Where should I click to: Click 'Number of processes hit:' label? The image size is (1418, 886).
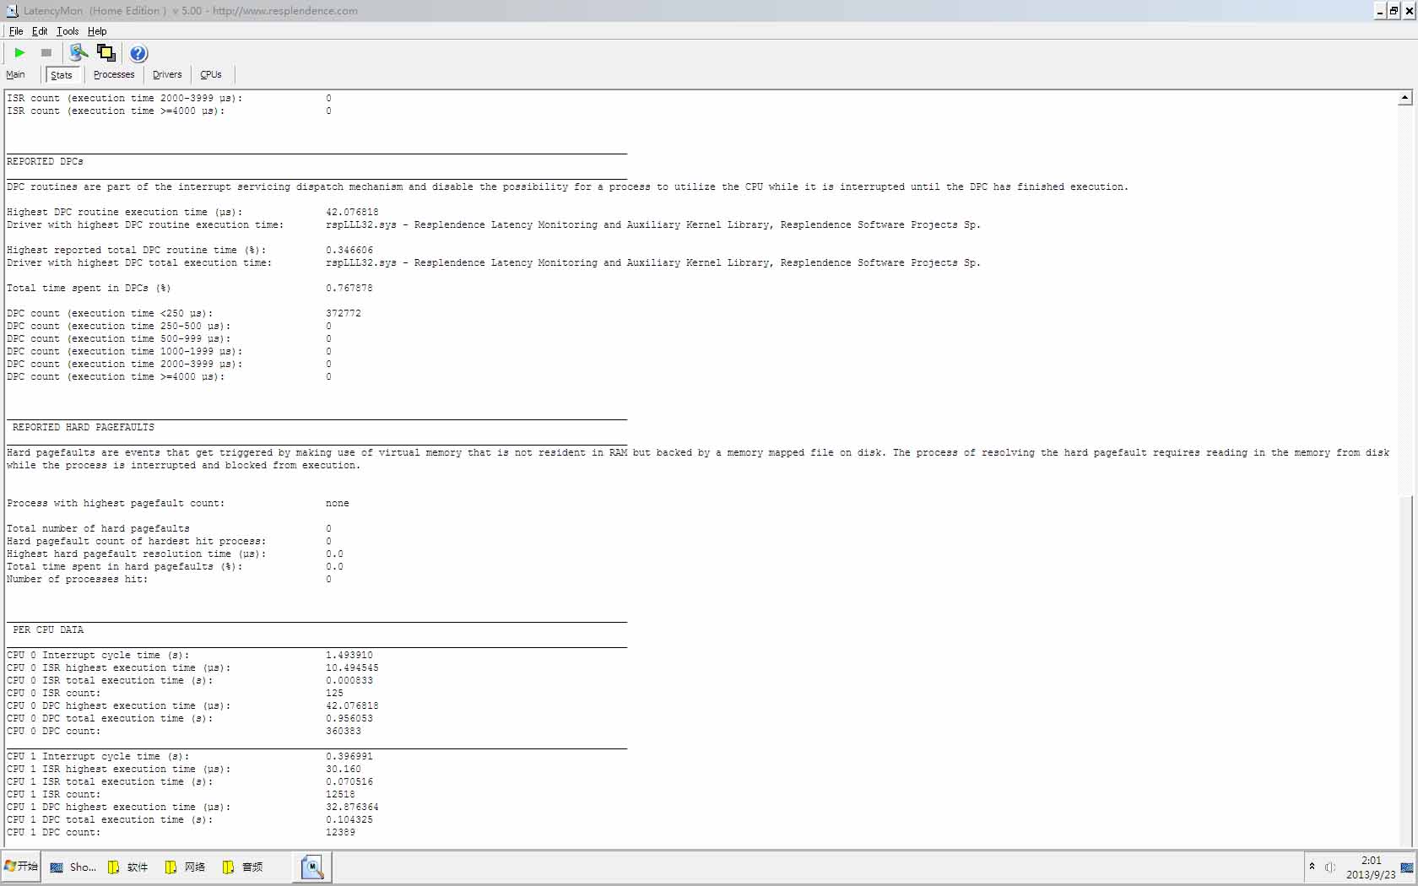77,579
